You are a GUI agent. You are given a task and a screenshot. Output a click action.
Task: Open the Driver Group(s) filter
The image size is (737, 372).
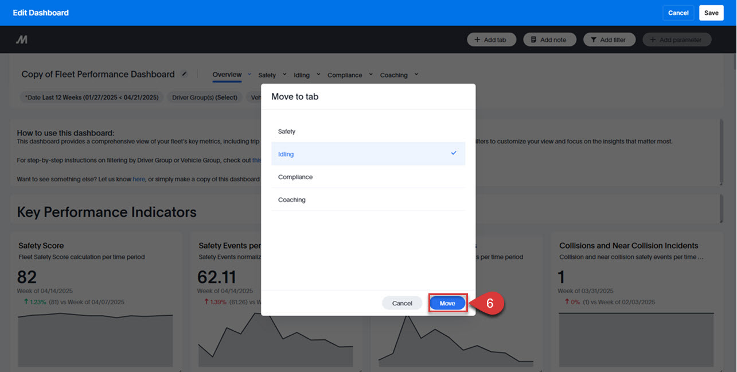click(205, 98)
